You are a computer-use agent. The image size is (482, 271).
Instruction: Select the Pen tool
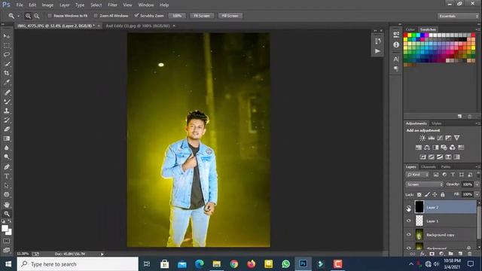(7, 167)
